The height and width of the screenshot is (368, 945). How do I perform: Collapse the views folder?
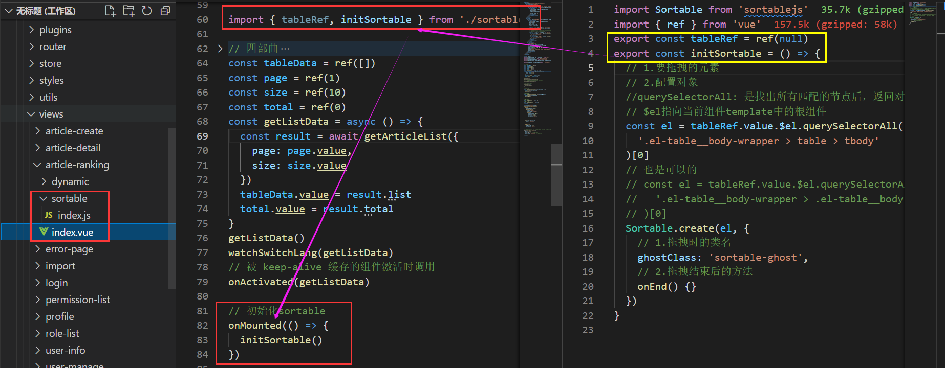pos(32,114)
